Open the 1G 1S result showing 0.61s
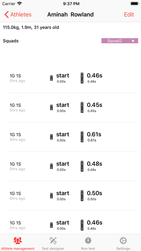The width and height of the screenshot is (141, 251). tap(74, 137)
